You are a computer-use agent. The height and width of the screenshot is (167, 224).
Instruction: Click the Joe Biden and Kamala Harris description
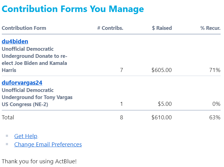tap(34, 60)
